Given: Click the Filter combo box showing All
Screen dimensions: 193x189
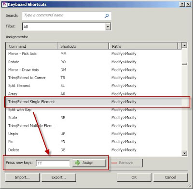Looking at the screenshot, I should 67,27.
